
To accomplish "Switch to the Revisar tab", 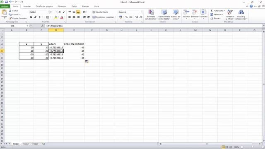I will click(x=86, y=6).
